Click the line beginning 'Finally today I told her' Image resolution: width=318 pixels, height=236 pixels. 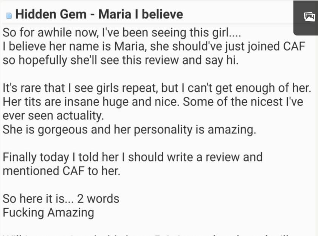click(x=133, y=157)
